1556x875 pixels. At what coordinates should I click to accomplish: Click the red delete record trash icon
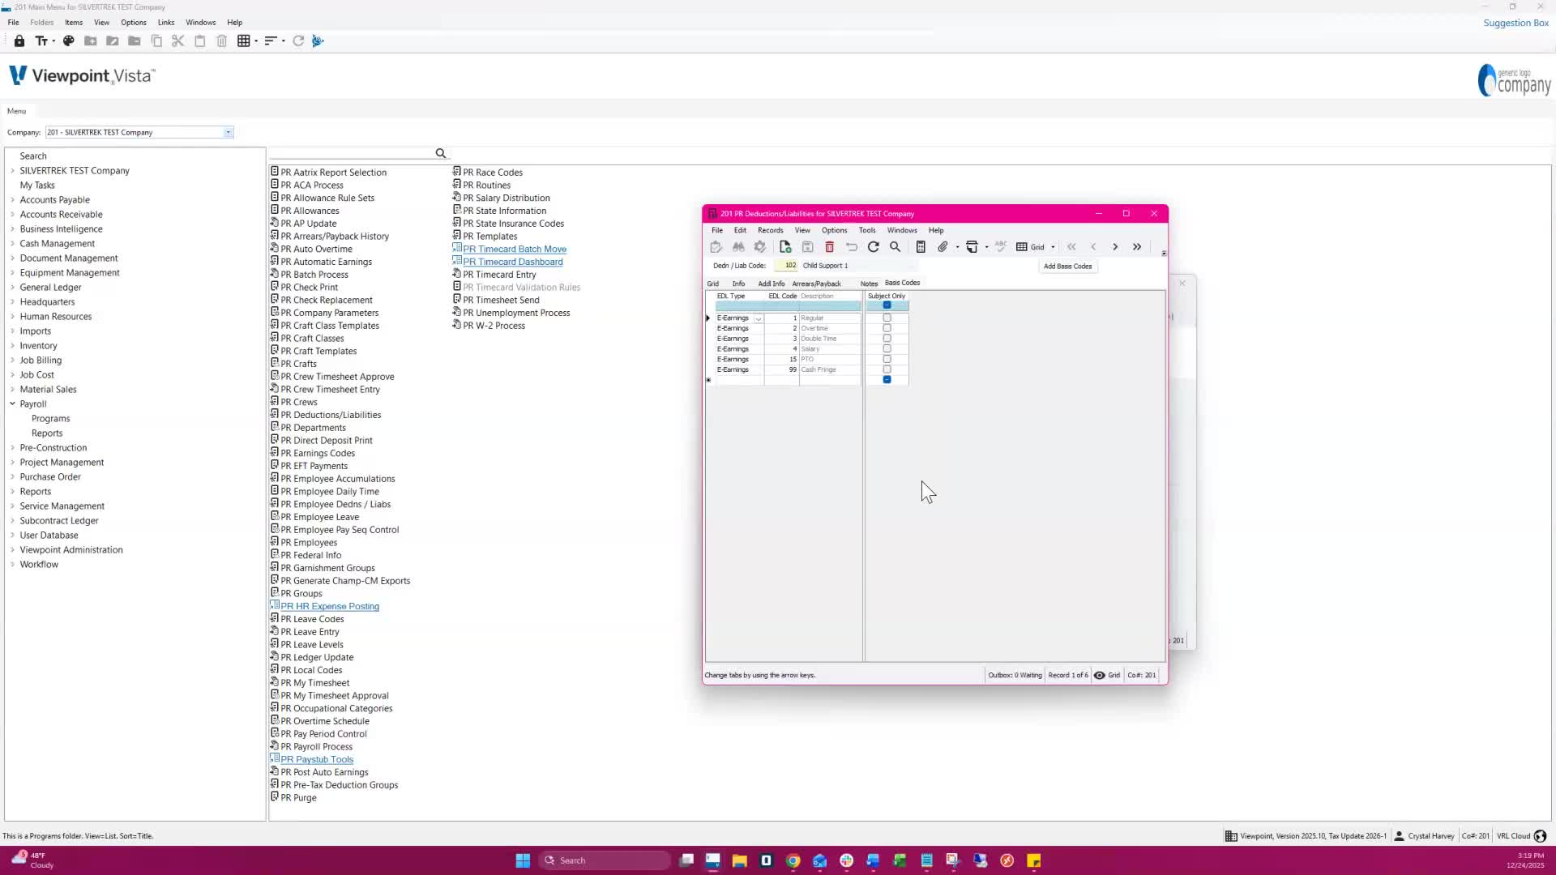829,247
